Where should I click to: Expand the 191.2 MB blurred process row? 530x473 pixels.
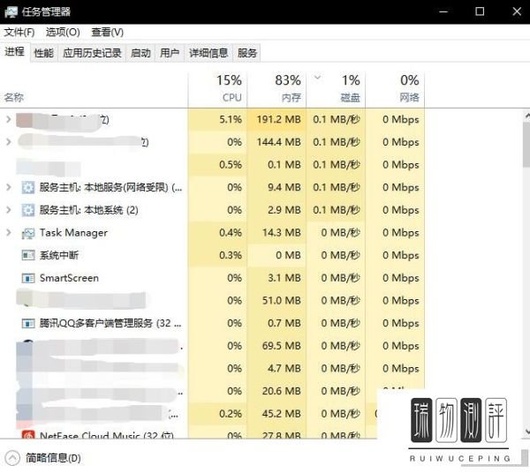click(9, 119)
